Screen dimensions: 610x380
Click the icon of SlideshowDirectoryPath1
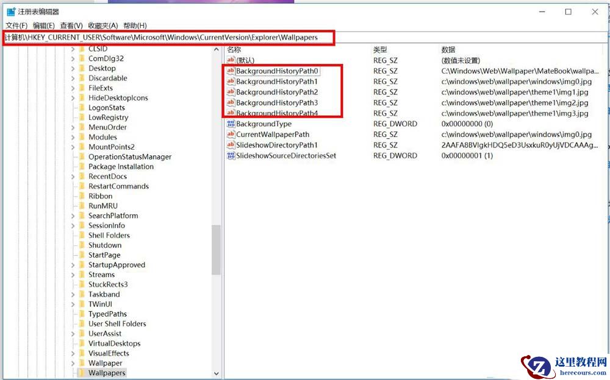tap(231, 145)
